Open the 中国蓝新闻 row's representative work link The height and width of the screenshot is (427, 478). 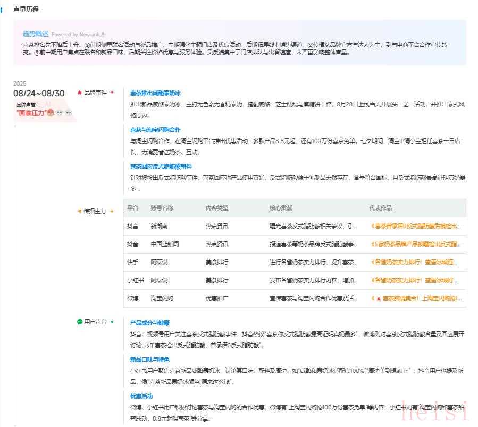pyautogui.click(x=416, y=244)
